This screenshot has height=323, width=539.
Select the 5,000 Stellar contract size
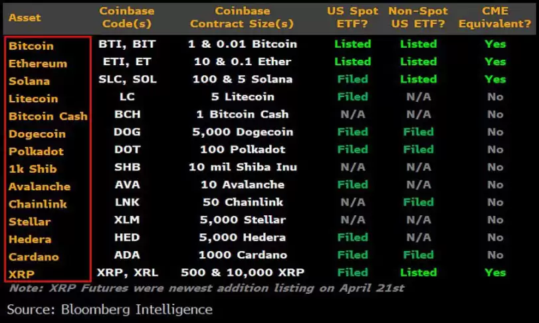(x=243, y=219)
